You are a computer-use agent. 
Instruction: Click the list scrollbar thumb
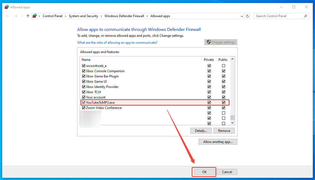pos(232,118)
